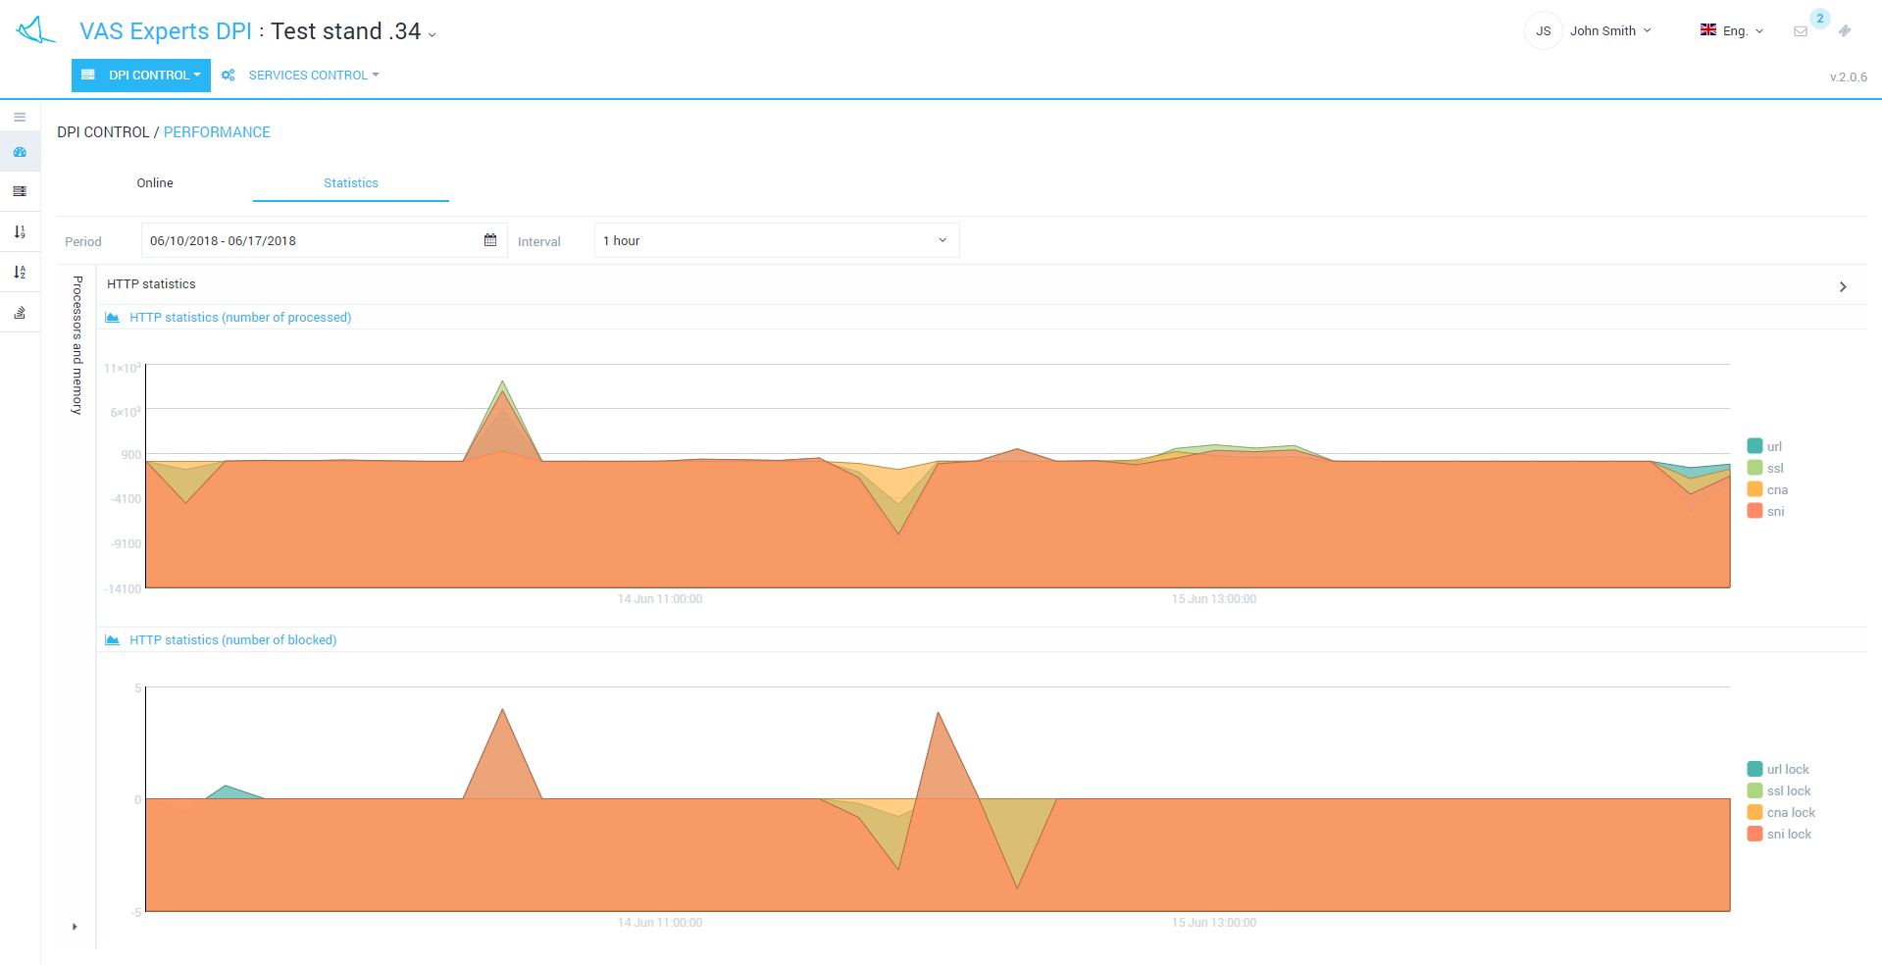Open the DPI CONTROL menu
The image size is (1882, 965).
click(x=141, y=76)
